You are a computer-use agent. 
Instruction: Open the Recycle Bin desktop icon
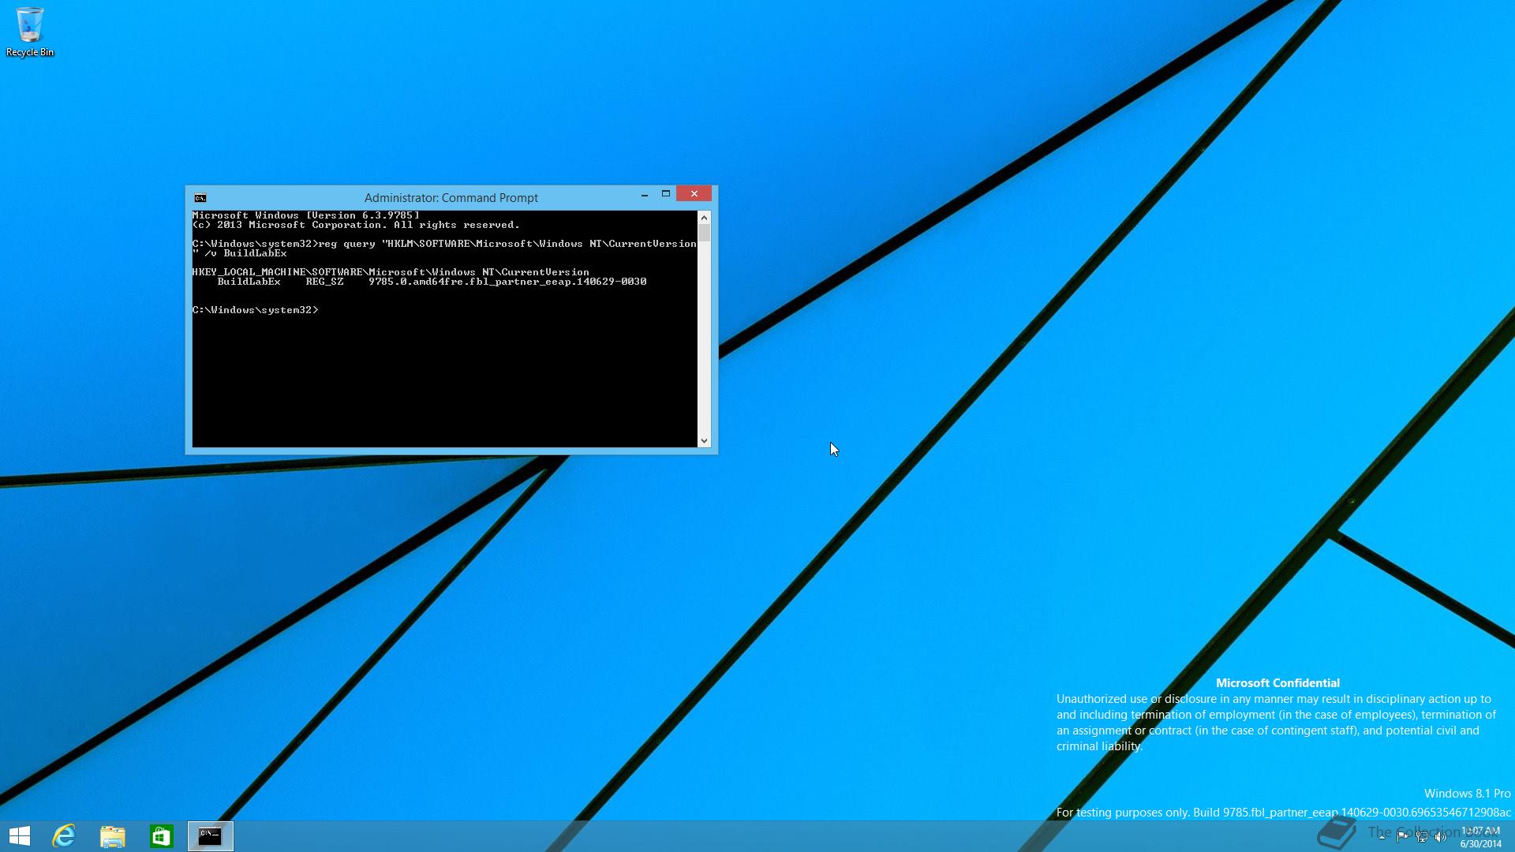[x=30, y=32]
